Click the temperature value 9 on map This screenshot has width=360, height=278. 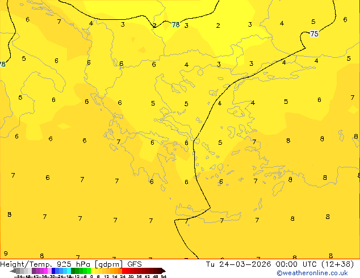coord(6,254)
